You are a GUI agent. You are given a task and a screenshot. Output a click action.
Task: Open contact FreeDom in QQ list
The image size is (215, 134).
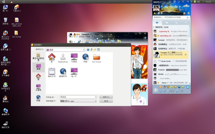(171, 70)
